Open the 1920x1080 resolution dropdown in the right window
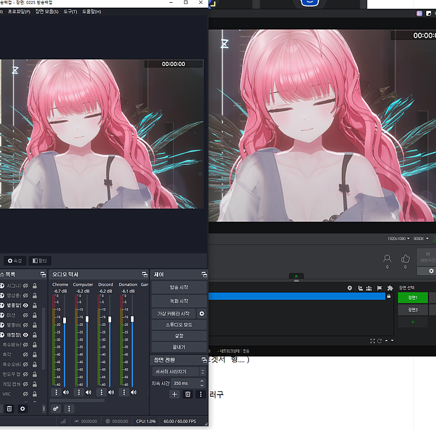The image size is (436, 430). pyautogui.click(x=398, y=238)
